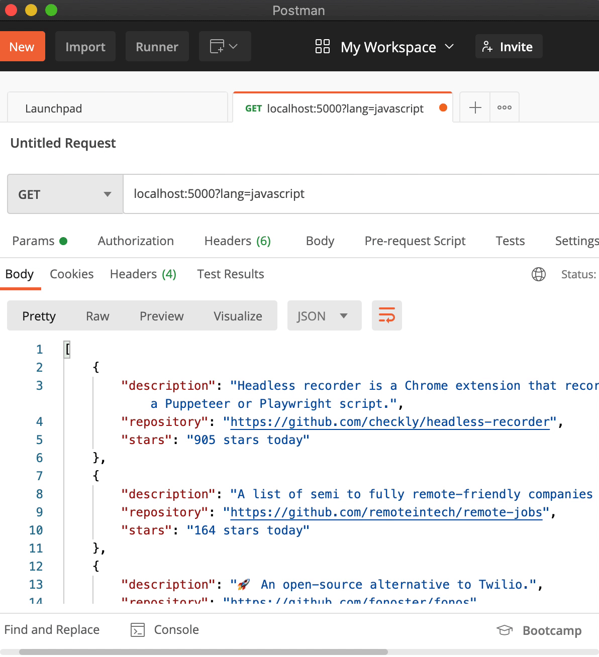This screenshot has width=599, height=657.
Task: Click the Untitled Request title
Action: click(x=63, y=143)
